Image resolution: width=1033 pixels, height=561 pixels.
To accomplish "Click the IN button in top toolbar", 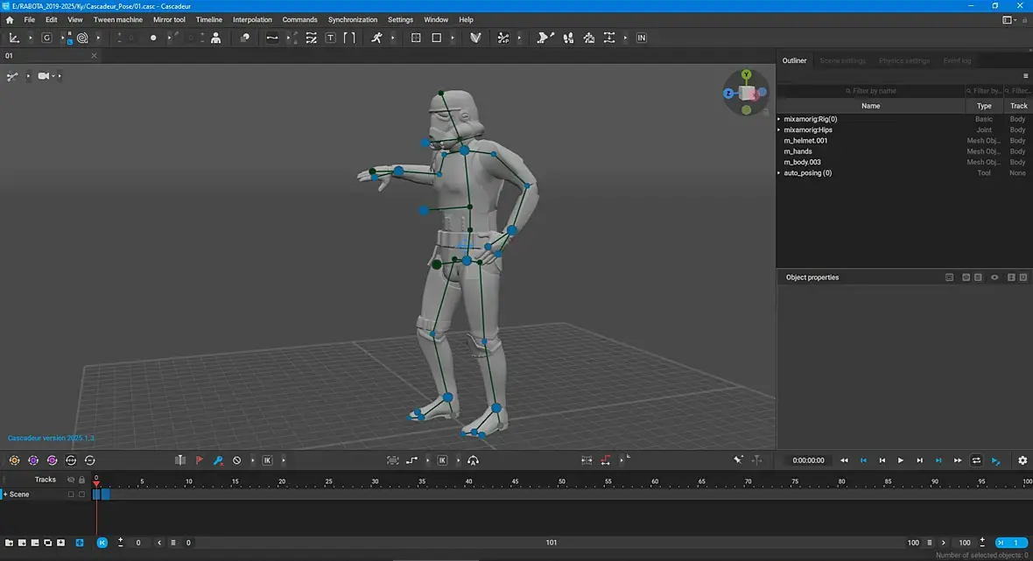I will [x=642, y=38].
